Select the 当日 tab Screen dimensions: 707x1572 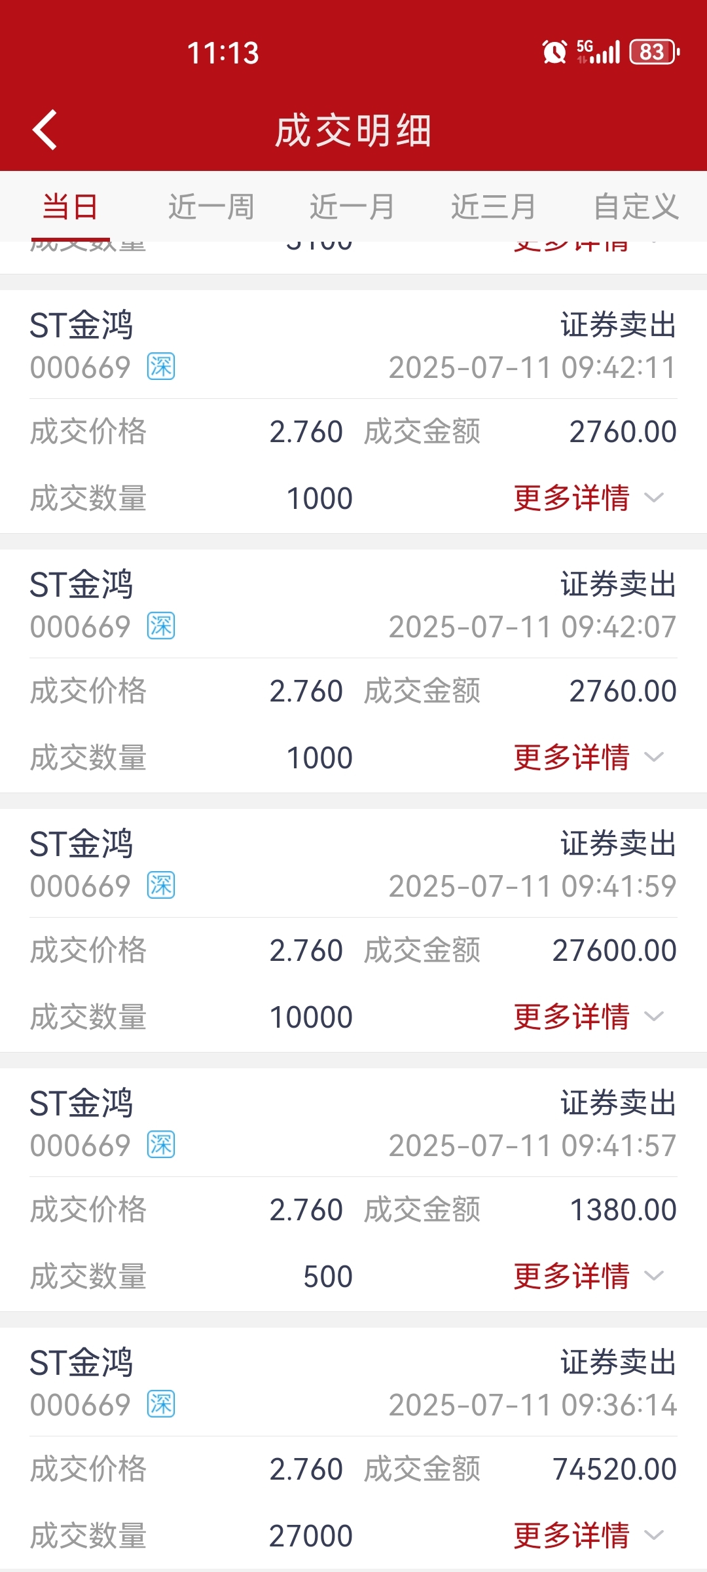pyautogui.click(x=70, y=207)
